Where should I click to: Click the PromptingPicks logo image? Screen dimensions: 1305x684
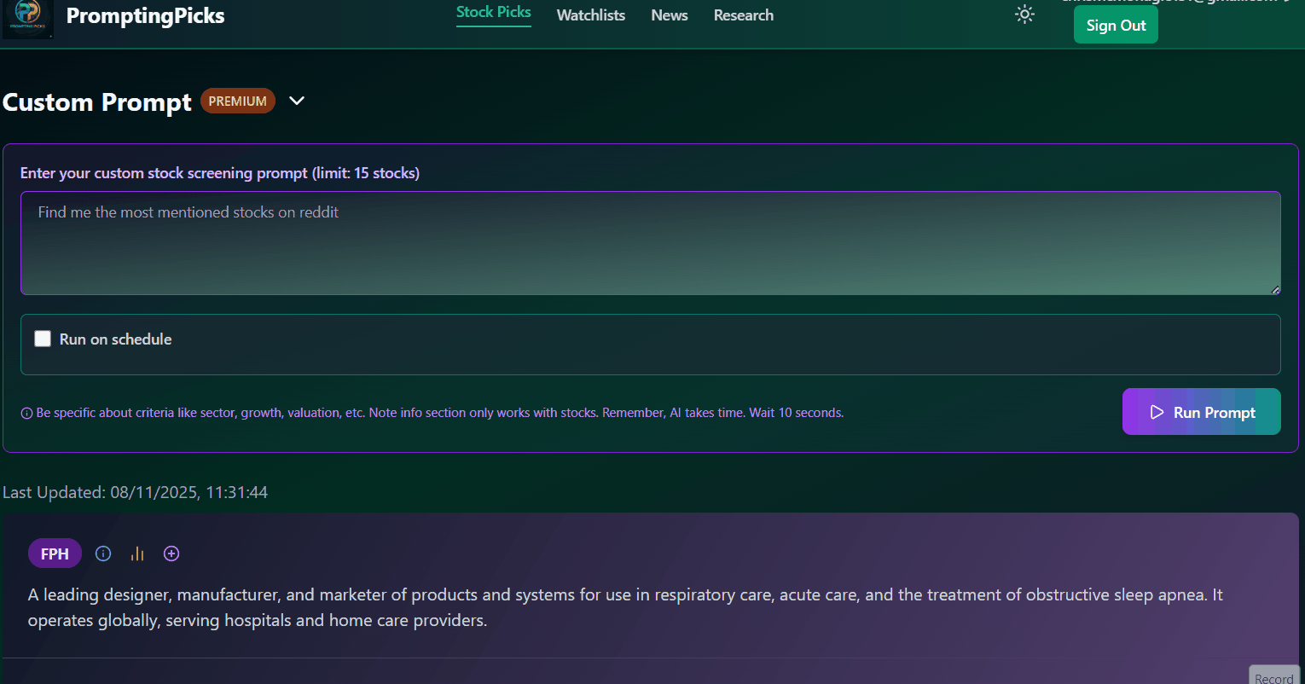(x=28, y=18)
